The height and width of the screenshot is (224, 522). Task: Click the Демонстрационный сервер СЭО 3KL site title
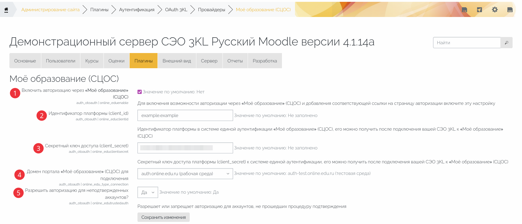[x=192, y=42]
